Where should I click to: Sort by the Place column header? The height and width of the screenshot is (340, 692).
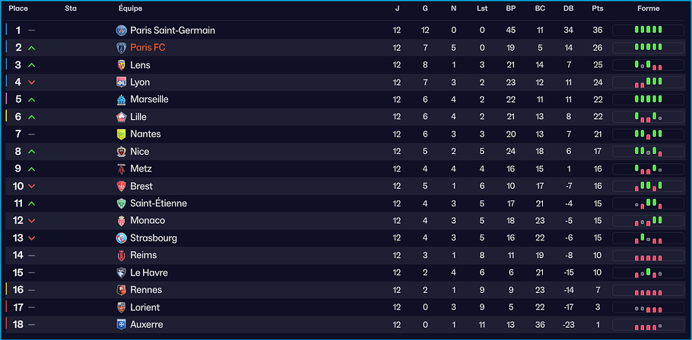[x=18, y=8]
